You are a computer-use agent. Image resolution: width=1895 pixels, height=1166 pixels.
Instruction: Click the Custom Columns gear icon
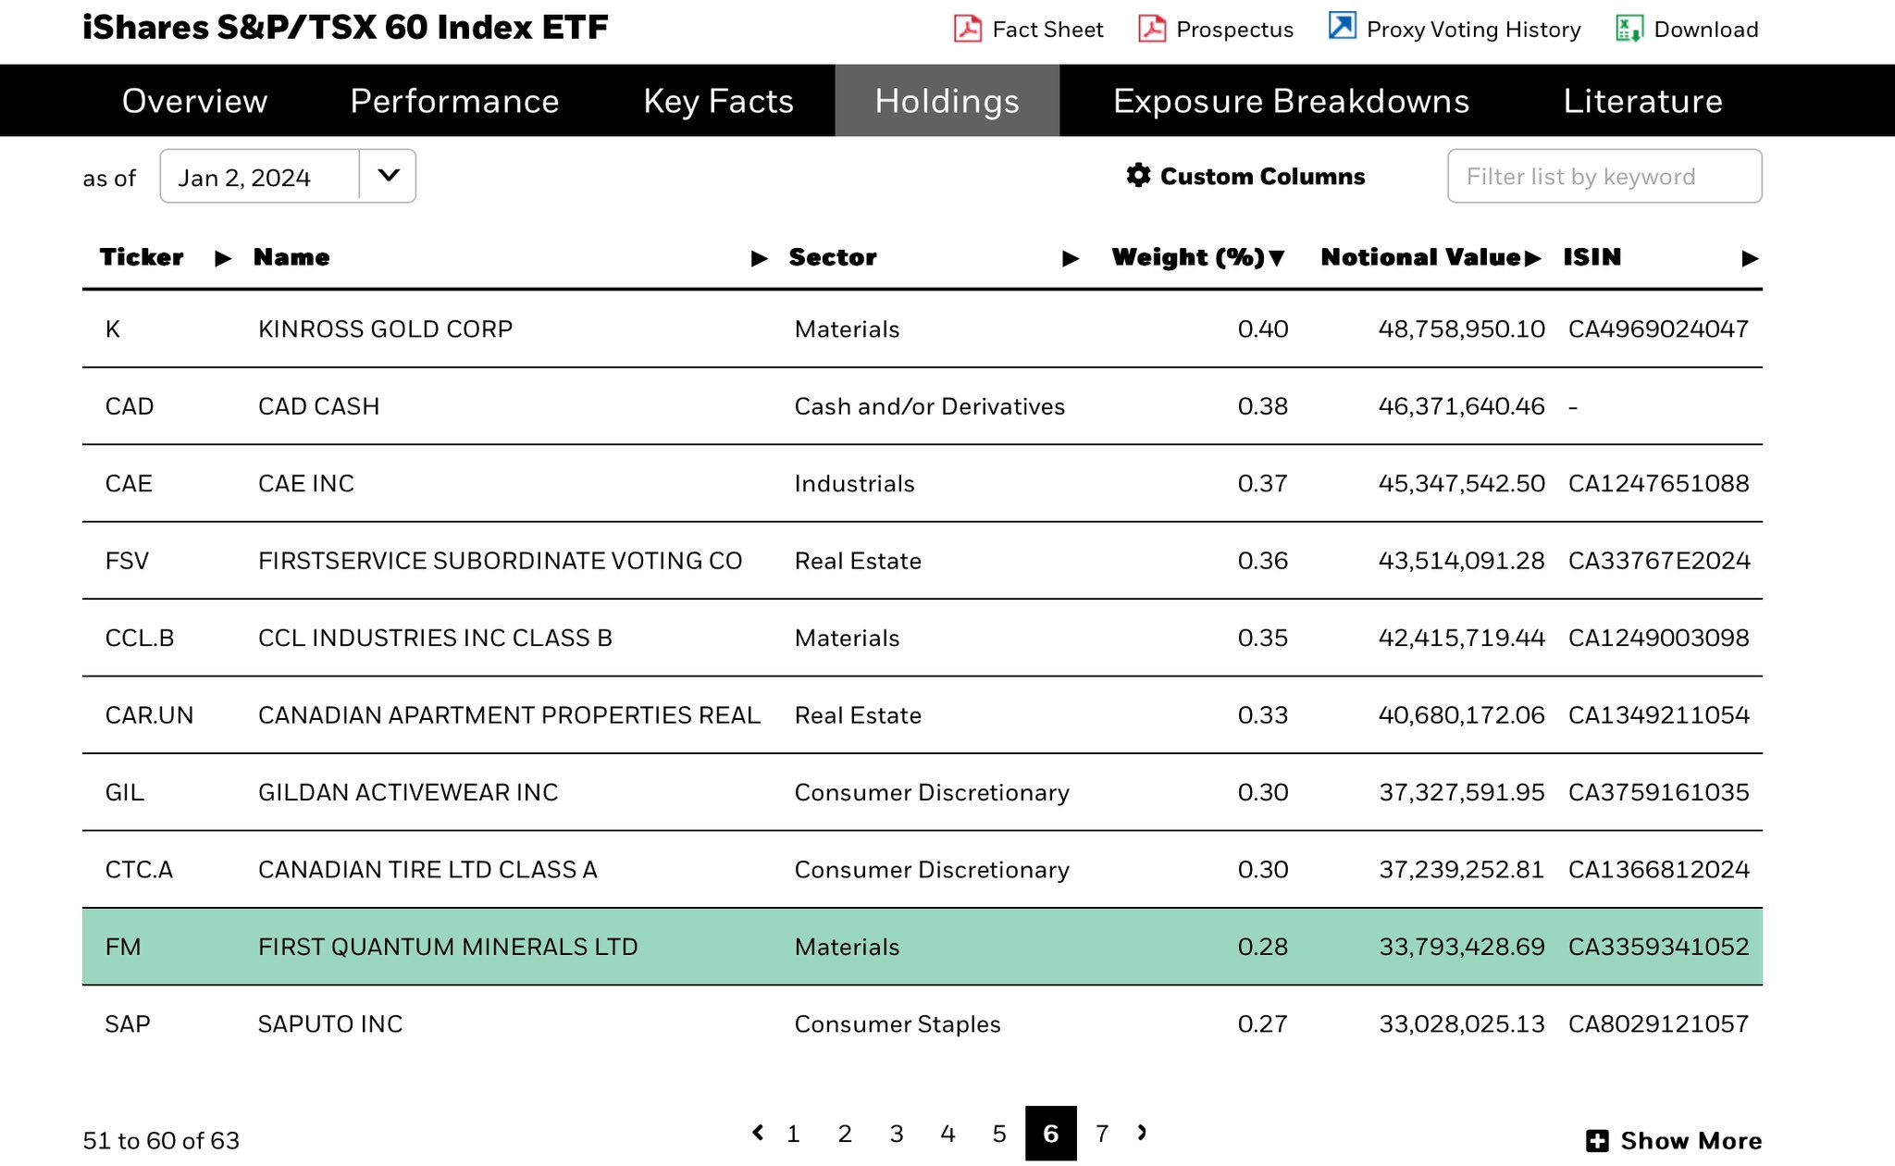[x=1138, y=175]
